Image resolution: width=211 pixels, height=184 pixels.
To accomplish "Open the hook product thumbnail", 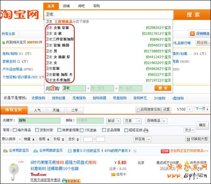I will pos(14,171).
